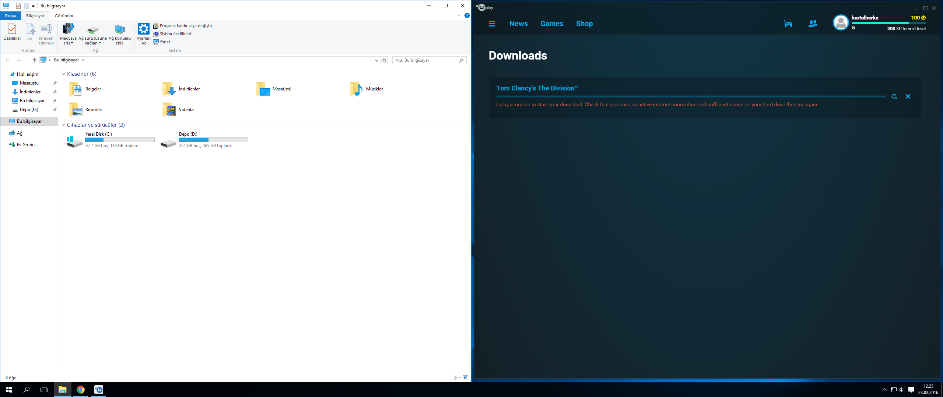Click the Medyaya eriş ribbon button
This screenshot has width=943, height=397.
(68, 34)
